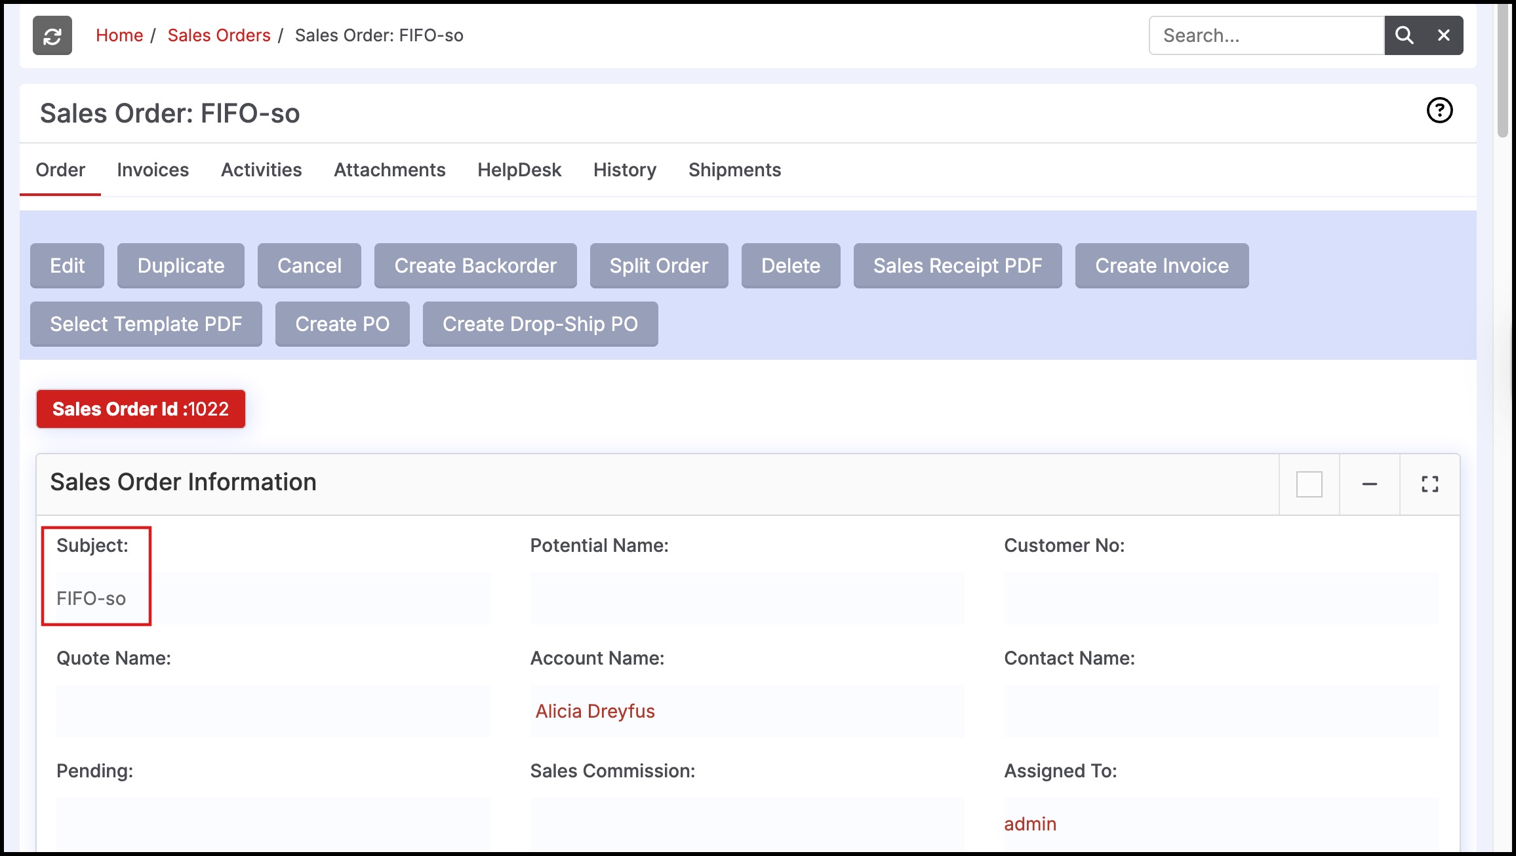
Task: Expand Sales Order Information to fullscreen
Action: [x=1429, y=484]
